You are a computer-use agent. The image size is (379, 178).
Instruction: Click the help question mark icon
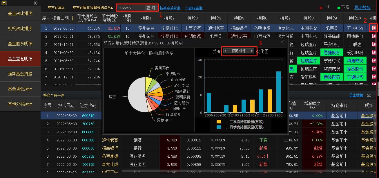point(4,3)
